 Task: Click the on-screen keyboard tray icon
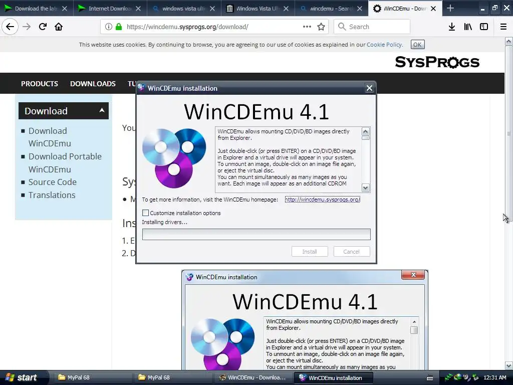pos(430,378)
